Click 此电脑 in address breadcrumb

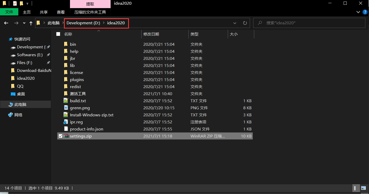pos(53,23)
